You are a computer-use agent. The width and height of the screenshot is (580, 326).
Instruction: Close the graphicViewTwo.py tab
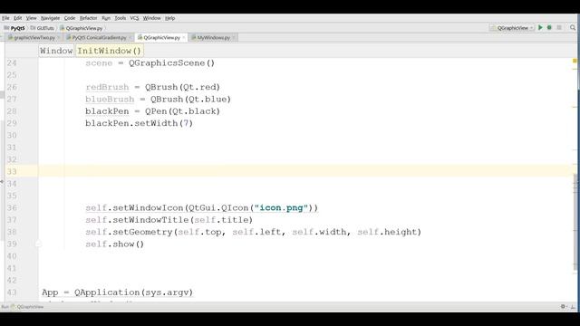click(59, 38)
